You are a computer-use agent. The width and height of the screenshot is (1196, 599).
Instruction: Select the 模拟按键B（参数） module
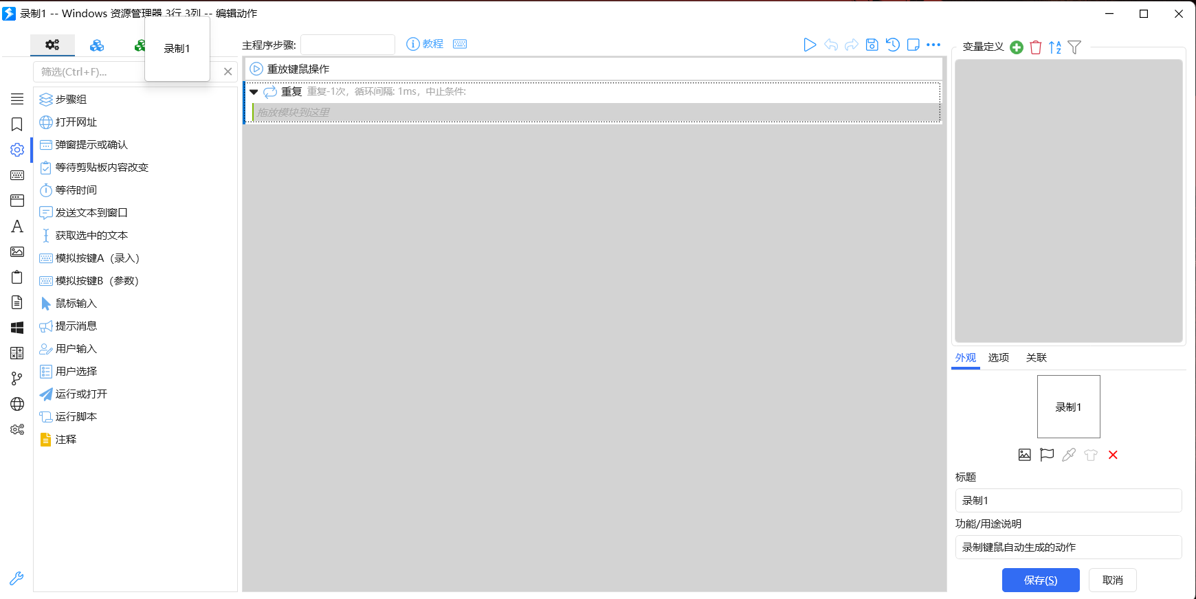(135, 281)
